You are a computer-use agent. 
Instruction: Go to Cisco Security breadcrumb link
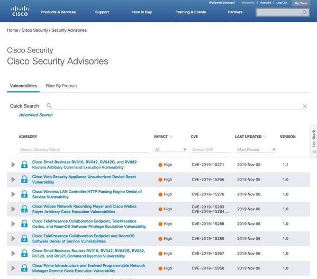34,30
